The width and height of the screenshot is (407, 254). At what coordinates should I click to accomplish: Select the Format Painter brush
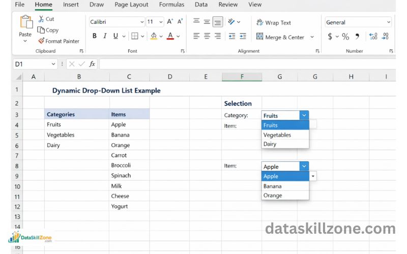pos(41,41)
